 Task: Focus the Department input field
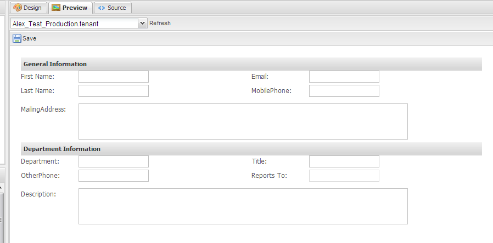114,161
